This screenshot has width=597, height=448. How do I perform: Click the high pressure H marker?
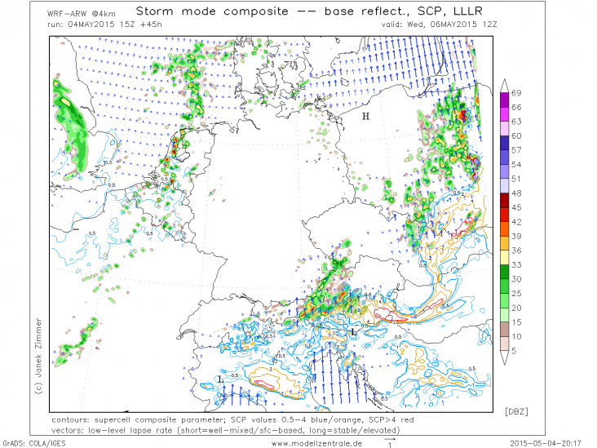pyautogui.click(x=366, y=117)
